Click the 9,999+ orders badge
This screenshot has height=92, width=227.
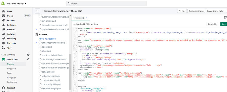click(27, 16)
